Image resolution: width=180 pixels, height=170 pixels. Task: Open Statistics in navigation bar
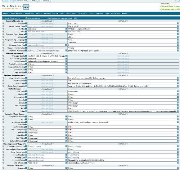[x=82, y=13]
